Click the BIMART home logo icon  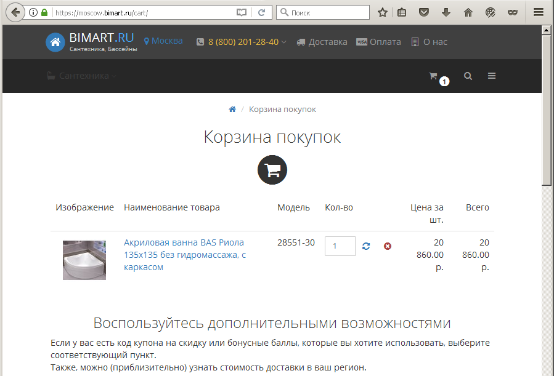tap(55, 42)
